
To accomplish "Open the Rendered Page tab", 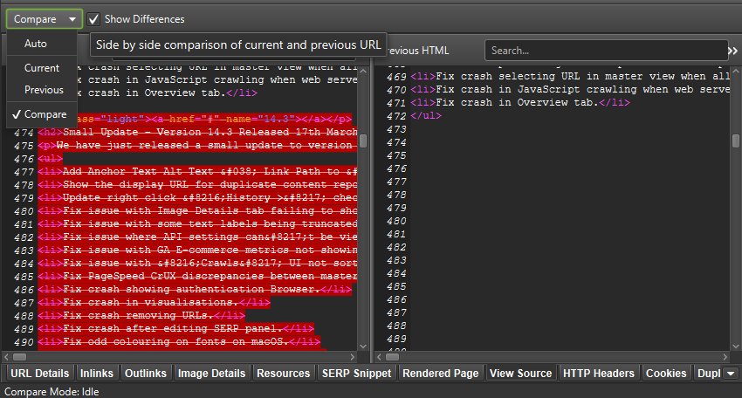I will pos(441,374).
